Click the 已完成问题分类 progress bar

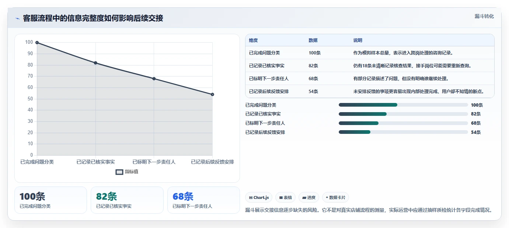click(403, 105)
